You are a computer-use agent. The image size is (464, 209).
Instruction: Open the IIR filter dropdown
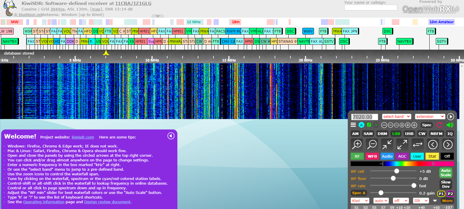(x=421, y=201)
